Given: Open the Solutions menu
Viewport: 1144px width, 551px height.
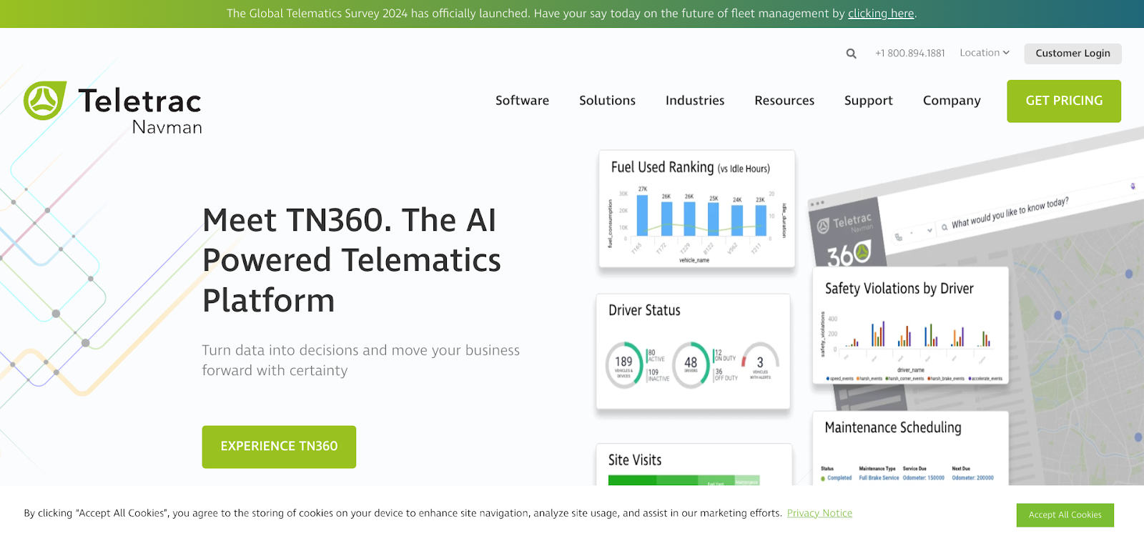Looking at the screenshot, I should click(607, 101).
